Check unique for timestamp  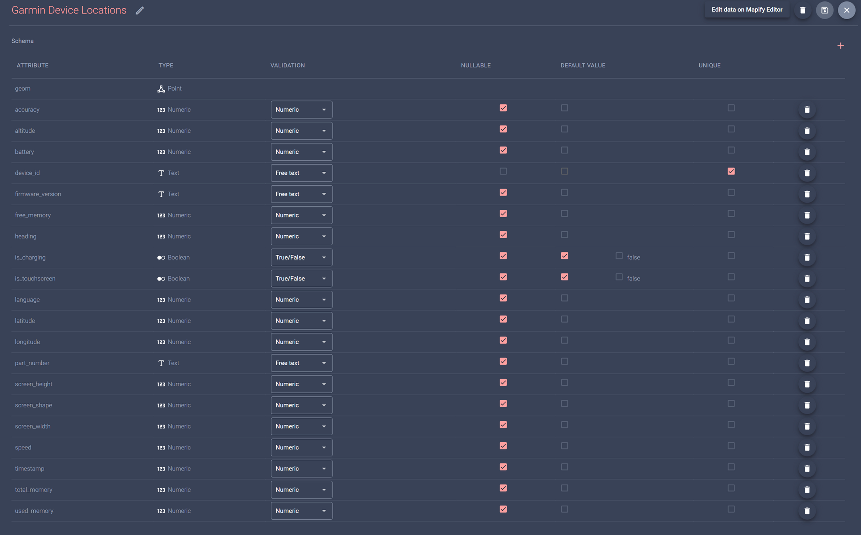731,467
